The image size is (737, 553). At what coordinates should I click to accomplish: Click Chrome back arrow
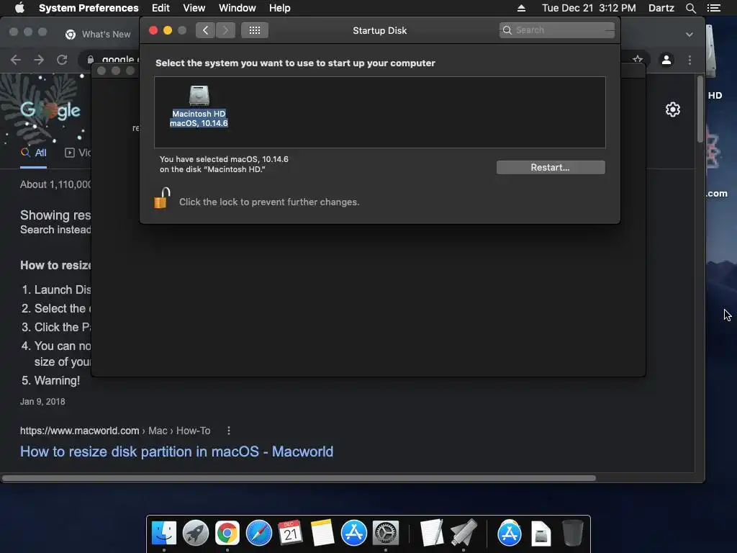coord(16,60)
